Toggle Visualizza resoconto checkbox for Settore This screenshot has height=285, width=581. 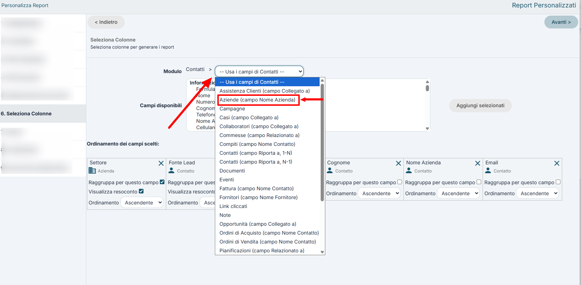141,191
